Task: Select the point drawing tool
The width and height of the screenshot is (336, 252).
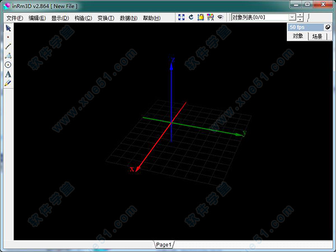Action: click(x=8, y=37)
